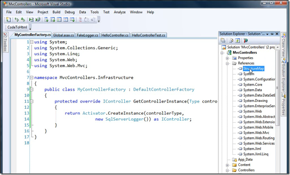This screenshot has width=290, height=175.
Task: Expand the Properties folder node
Action: pos(227,58)
